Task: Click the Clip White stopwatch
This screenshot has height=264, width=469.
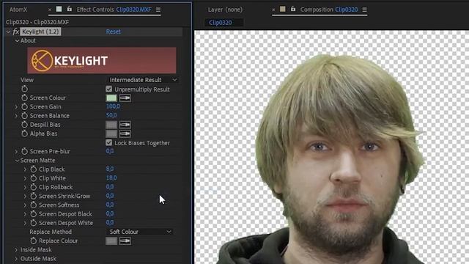Action: (x=34, y=178)
